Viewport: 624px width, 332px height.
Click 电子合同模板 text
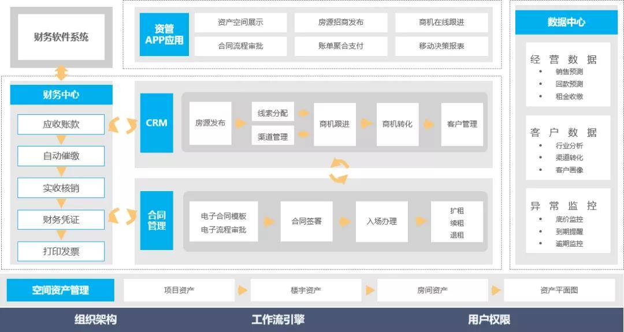click(224, 217)
